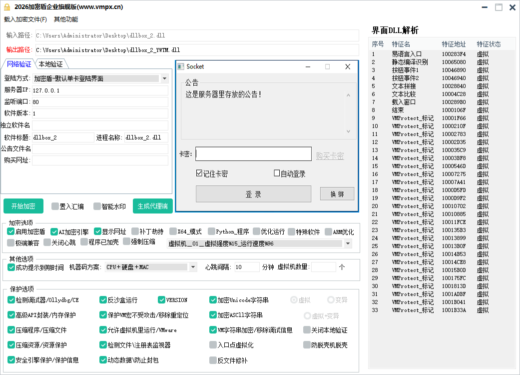Switch to the 本地验证 tab
Image resolution: width=520 pixels, height=375 pixels.
(49, 64)
